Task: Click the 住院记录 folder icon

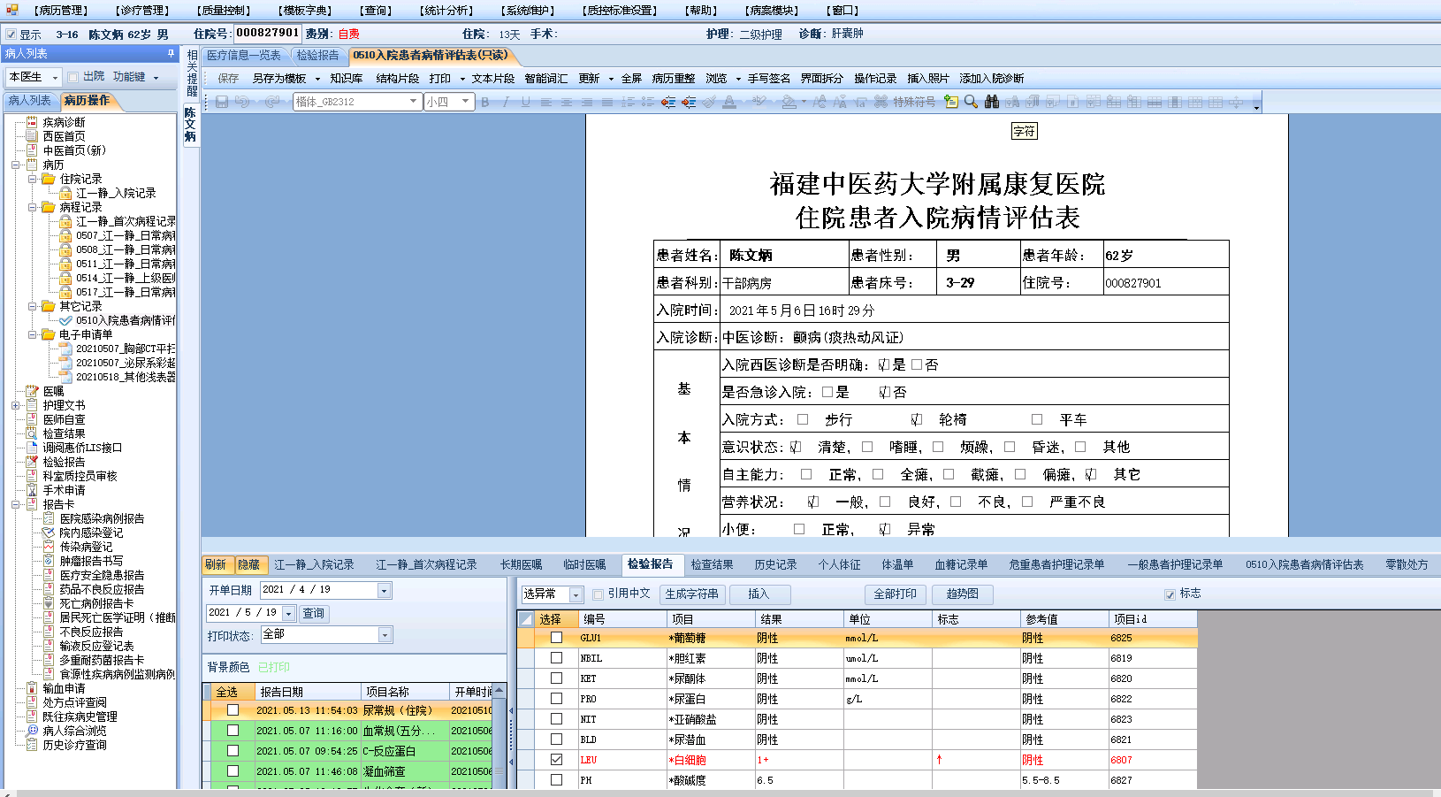Action: [x=49, y=179]
